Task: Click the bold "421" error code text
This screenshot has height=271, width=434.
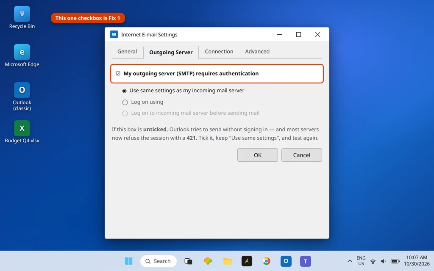Action: [x=191, y=138]
